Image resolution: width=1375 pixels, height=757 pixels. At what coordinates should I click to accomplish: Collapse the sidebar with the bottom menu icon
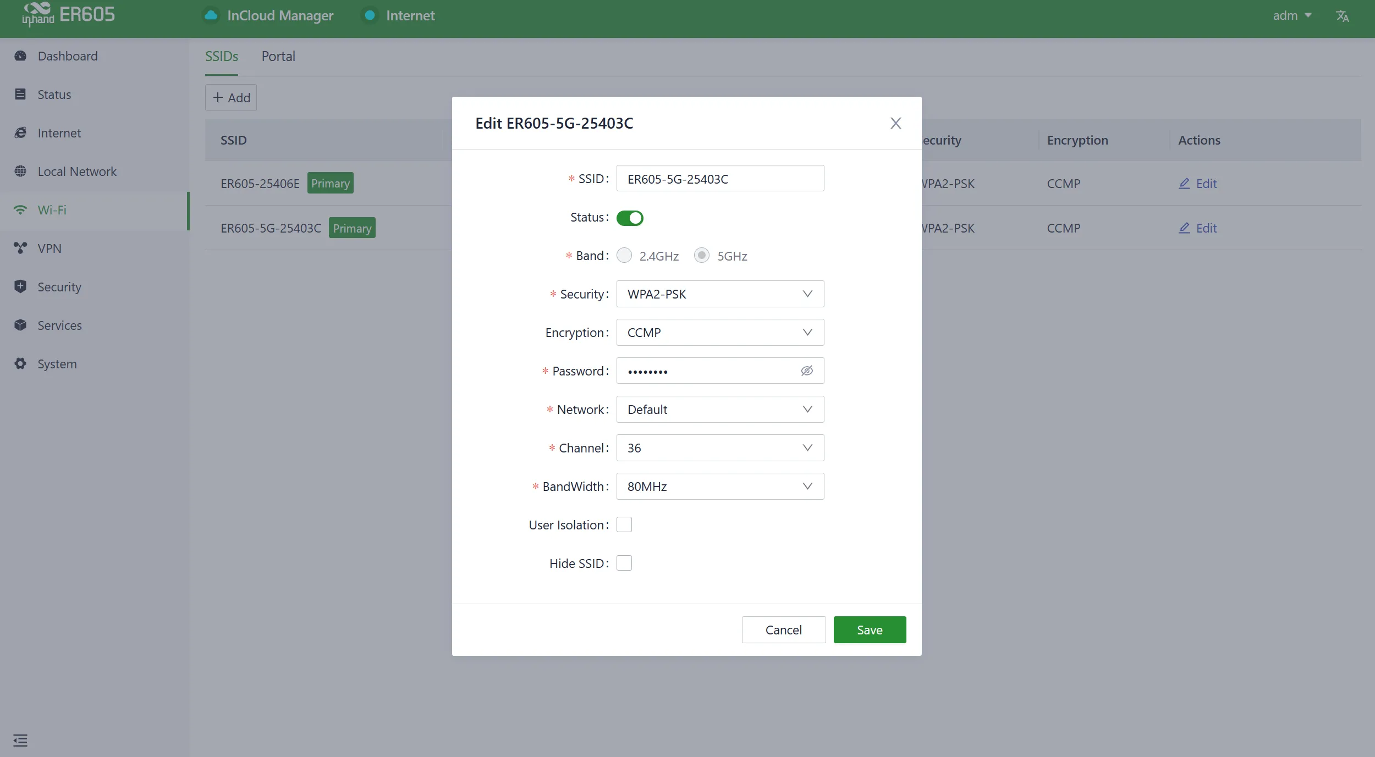20,741
